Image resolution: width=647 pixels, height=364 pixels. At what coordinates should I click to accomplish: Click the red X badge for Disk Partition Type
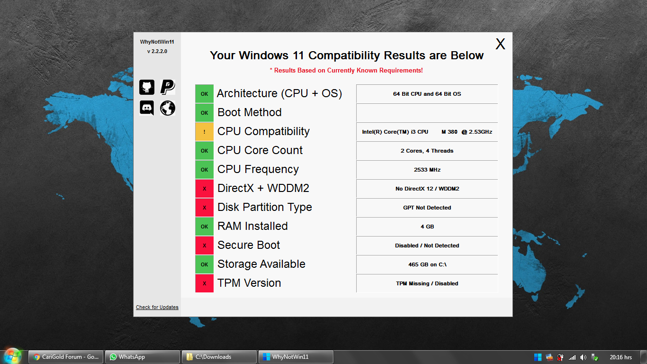click(204, 208)
